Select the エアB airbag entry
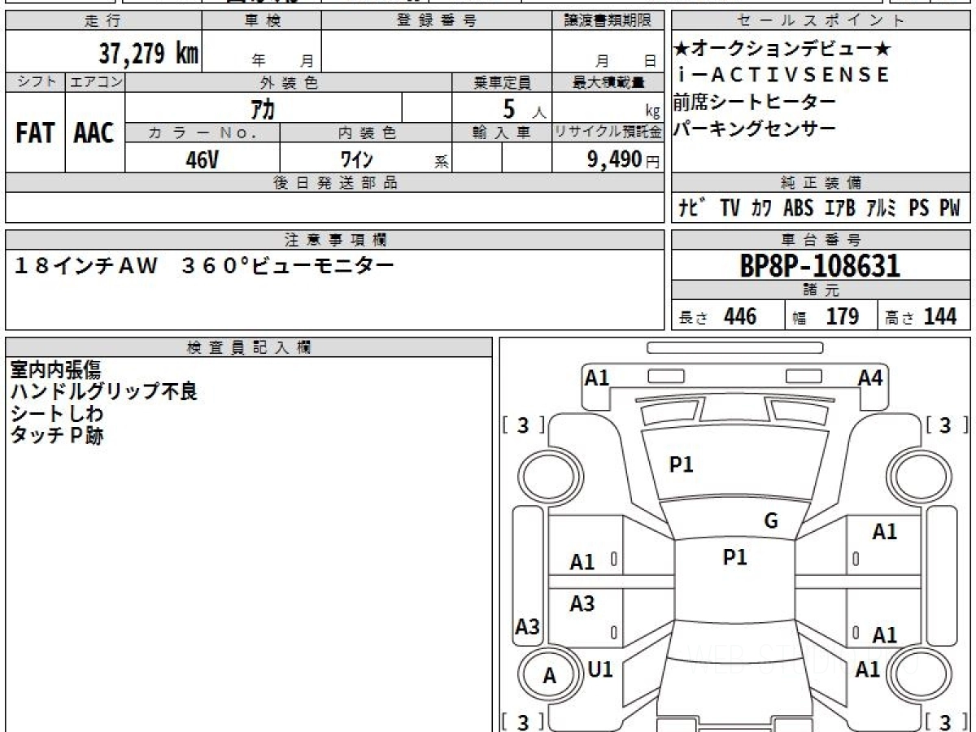 [839, 208]
